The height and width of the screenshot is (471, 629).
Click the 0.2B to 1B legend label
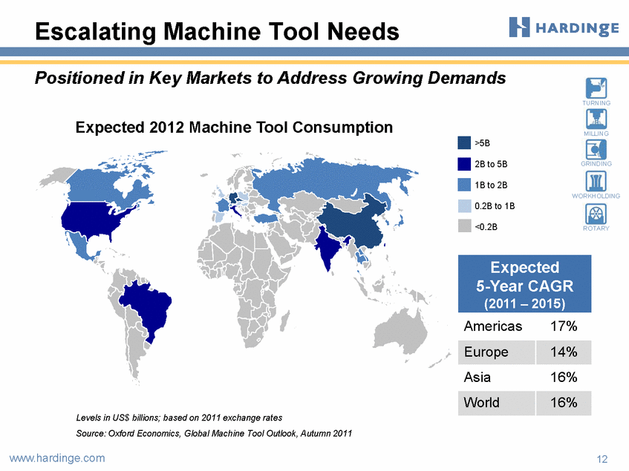pos(495,206)
